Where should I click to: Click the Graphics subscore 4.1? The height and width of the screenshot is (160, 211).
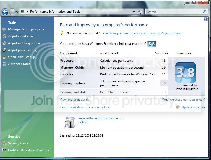click(164, 74)
